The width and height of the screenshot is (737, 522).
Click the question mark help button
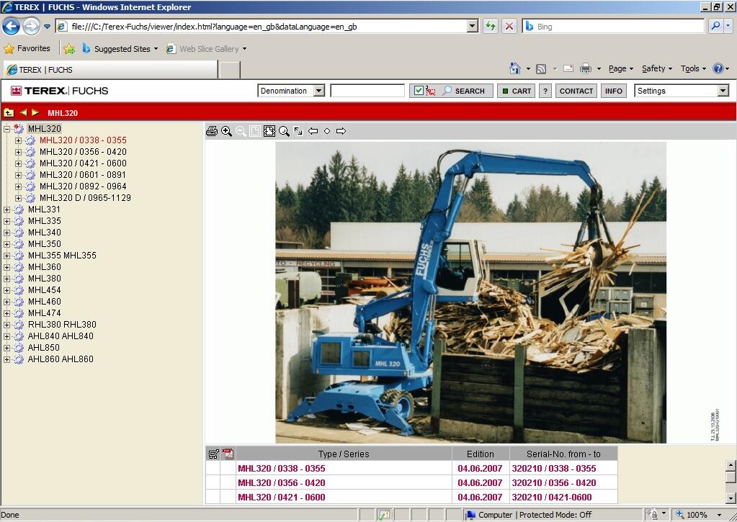click(x=545, y=91)
